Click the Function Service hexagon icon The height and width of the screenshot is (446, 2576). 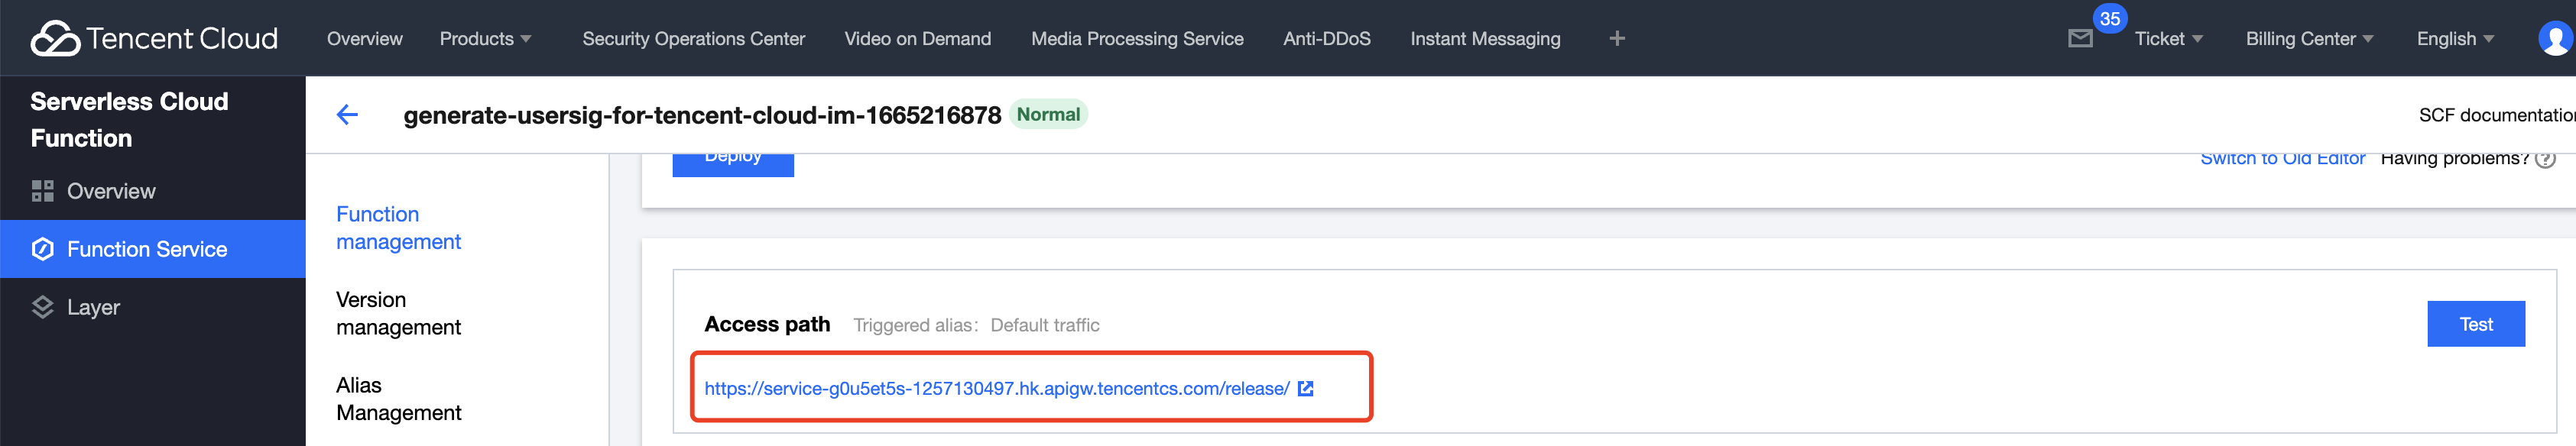[42, 249]
